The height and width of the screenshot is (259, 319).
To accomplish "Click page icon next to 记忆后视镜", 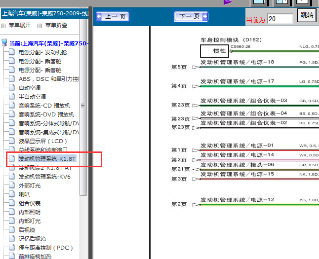I will (x=11, y=238).
